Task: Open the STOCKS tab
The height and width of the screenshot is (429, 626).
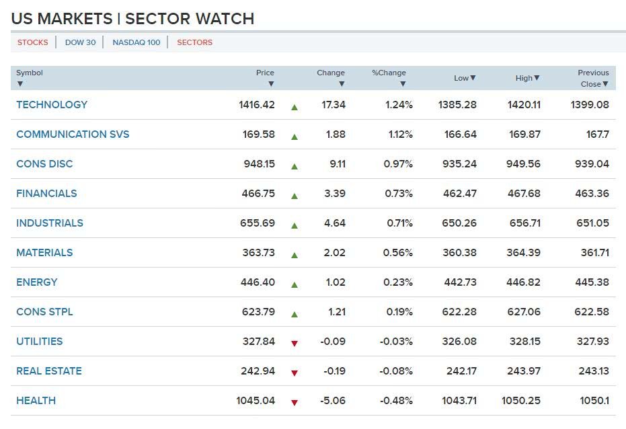Action: [x=33, y=42]
